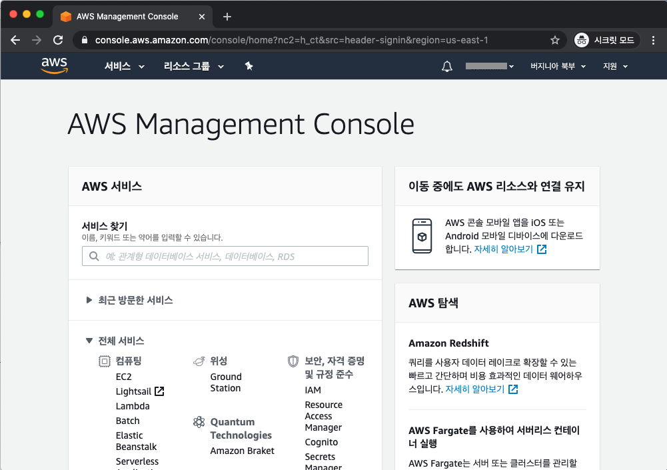Image resolution: width=667 pixels, height=470 pixels.
Task: Open the notifications bell icon
Action: pos(446,67)
